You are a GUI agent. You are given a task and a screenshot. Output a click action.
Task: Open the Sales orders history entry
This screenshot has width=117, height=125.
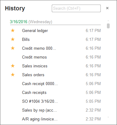click(x=33, y=75)
